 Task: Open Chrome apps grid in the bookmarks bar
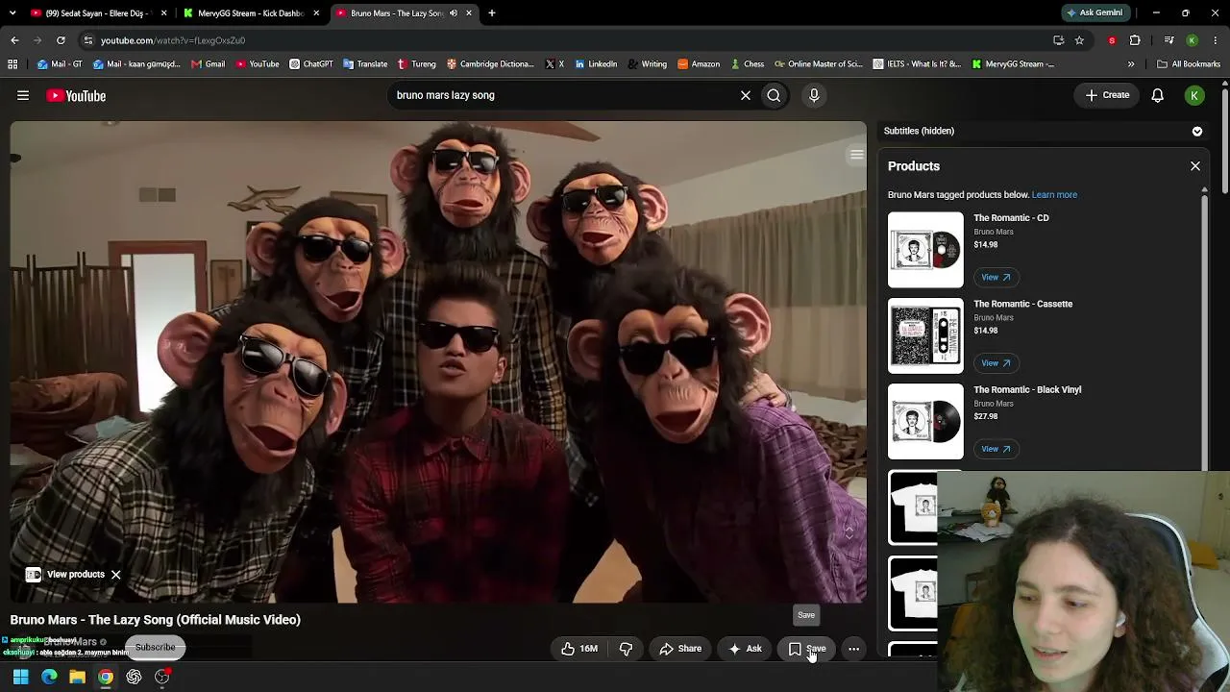point(12,64)
